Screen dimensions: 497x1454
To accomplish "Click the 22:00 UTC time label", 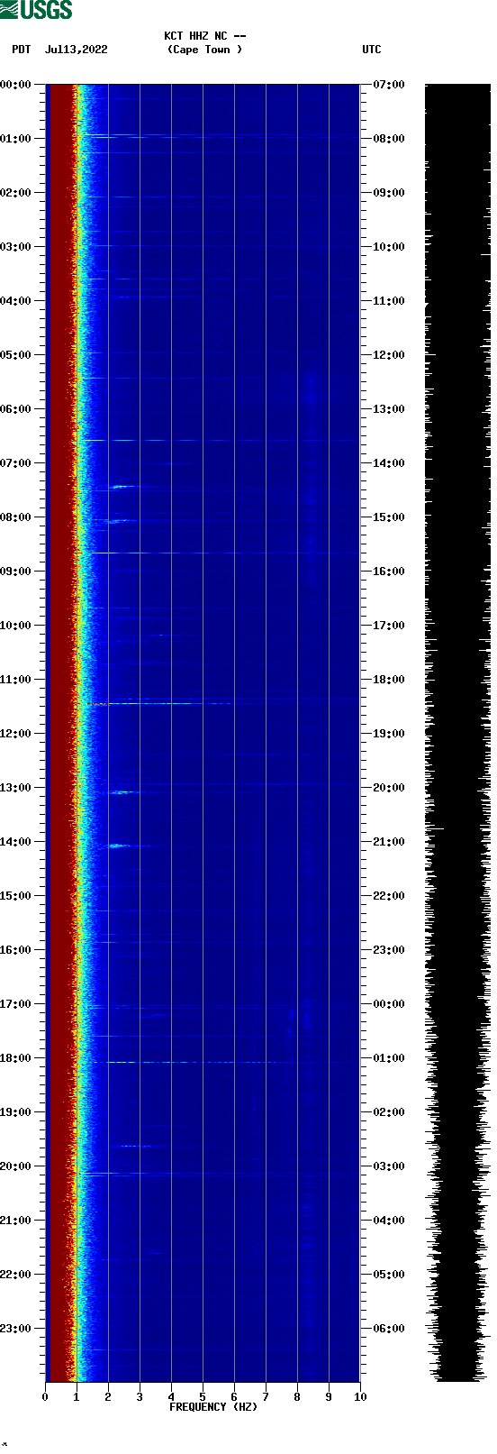I will tap(389, 896).
